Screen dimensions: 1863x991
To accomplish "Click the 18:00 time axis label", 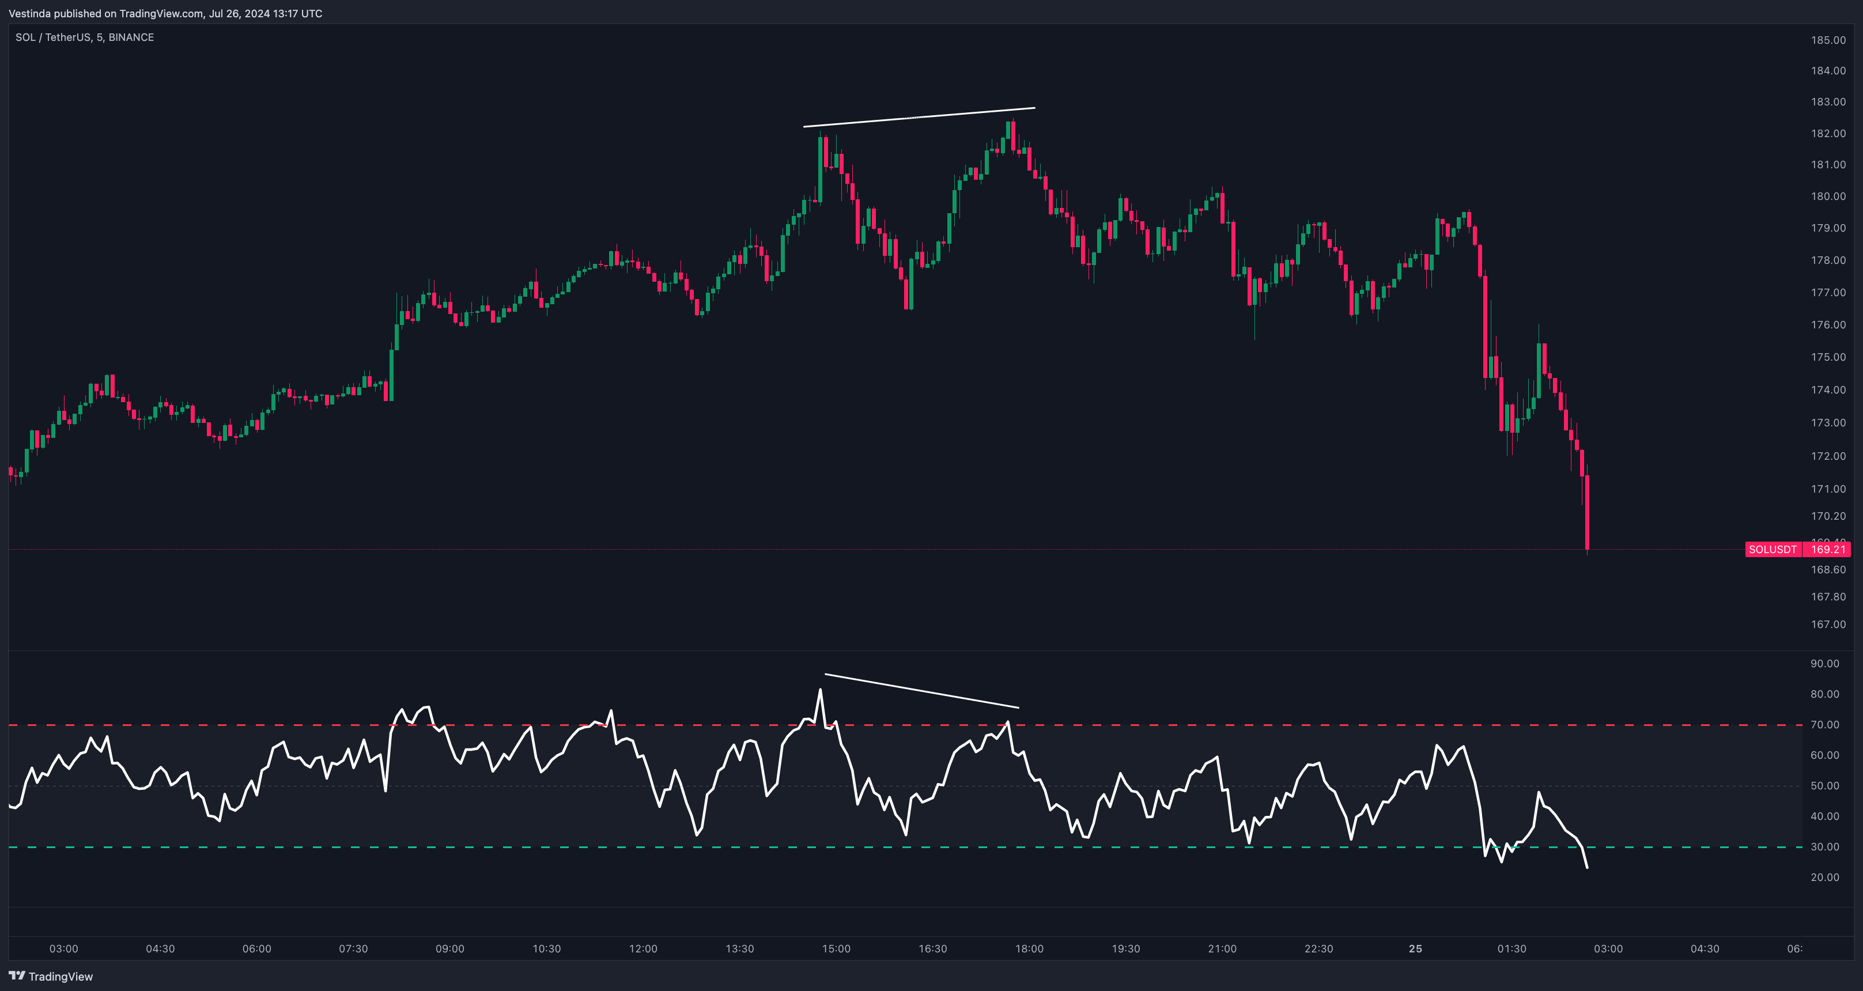I will pyautogui.click(x=1029, y=949).
